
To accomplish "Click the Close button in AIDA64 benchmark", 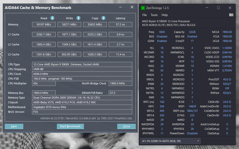I will point(126,126).
